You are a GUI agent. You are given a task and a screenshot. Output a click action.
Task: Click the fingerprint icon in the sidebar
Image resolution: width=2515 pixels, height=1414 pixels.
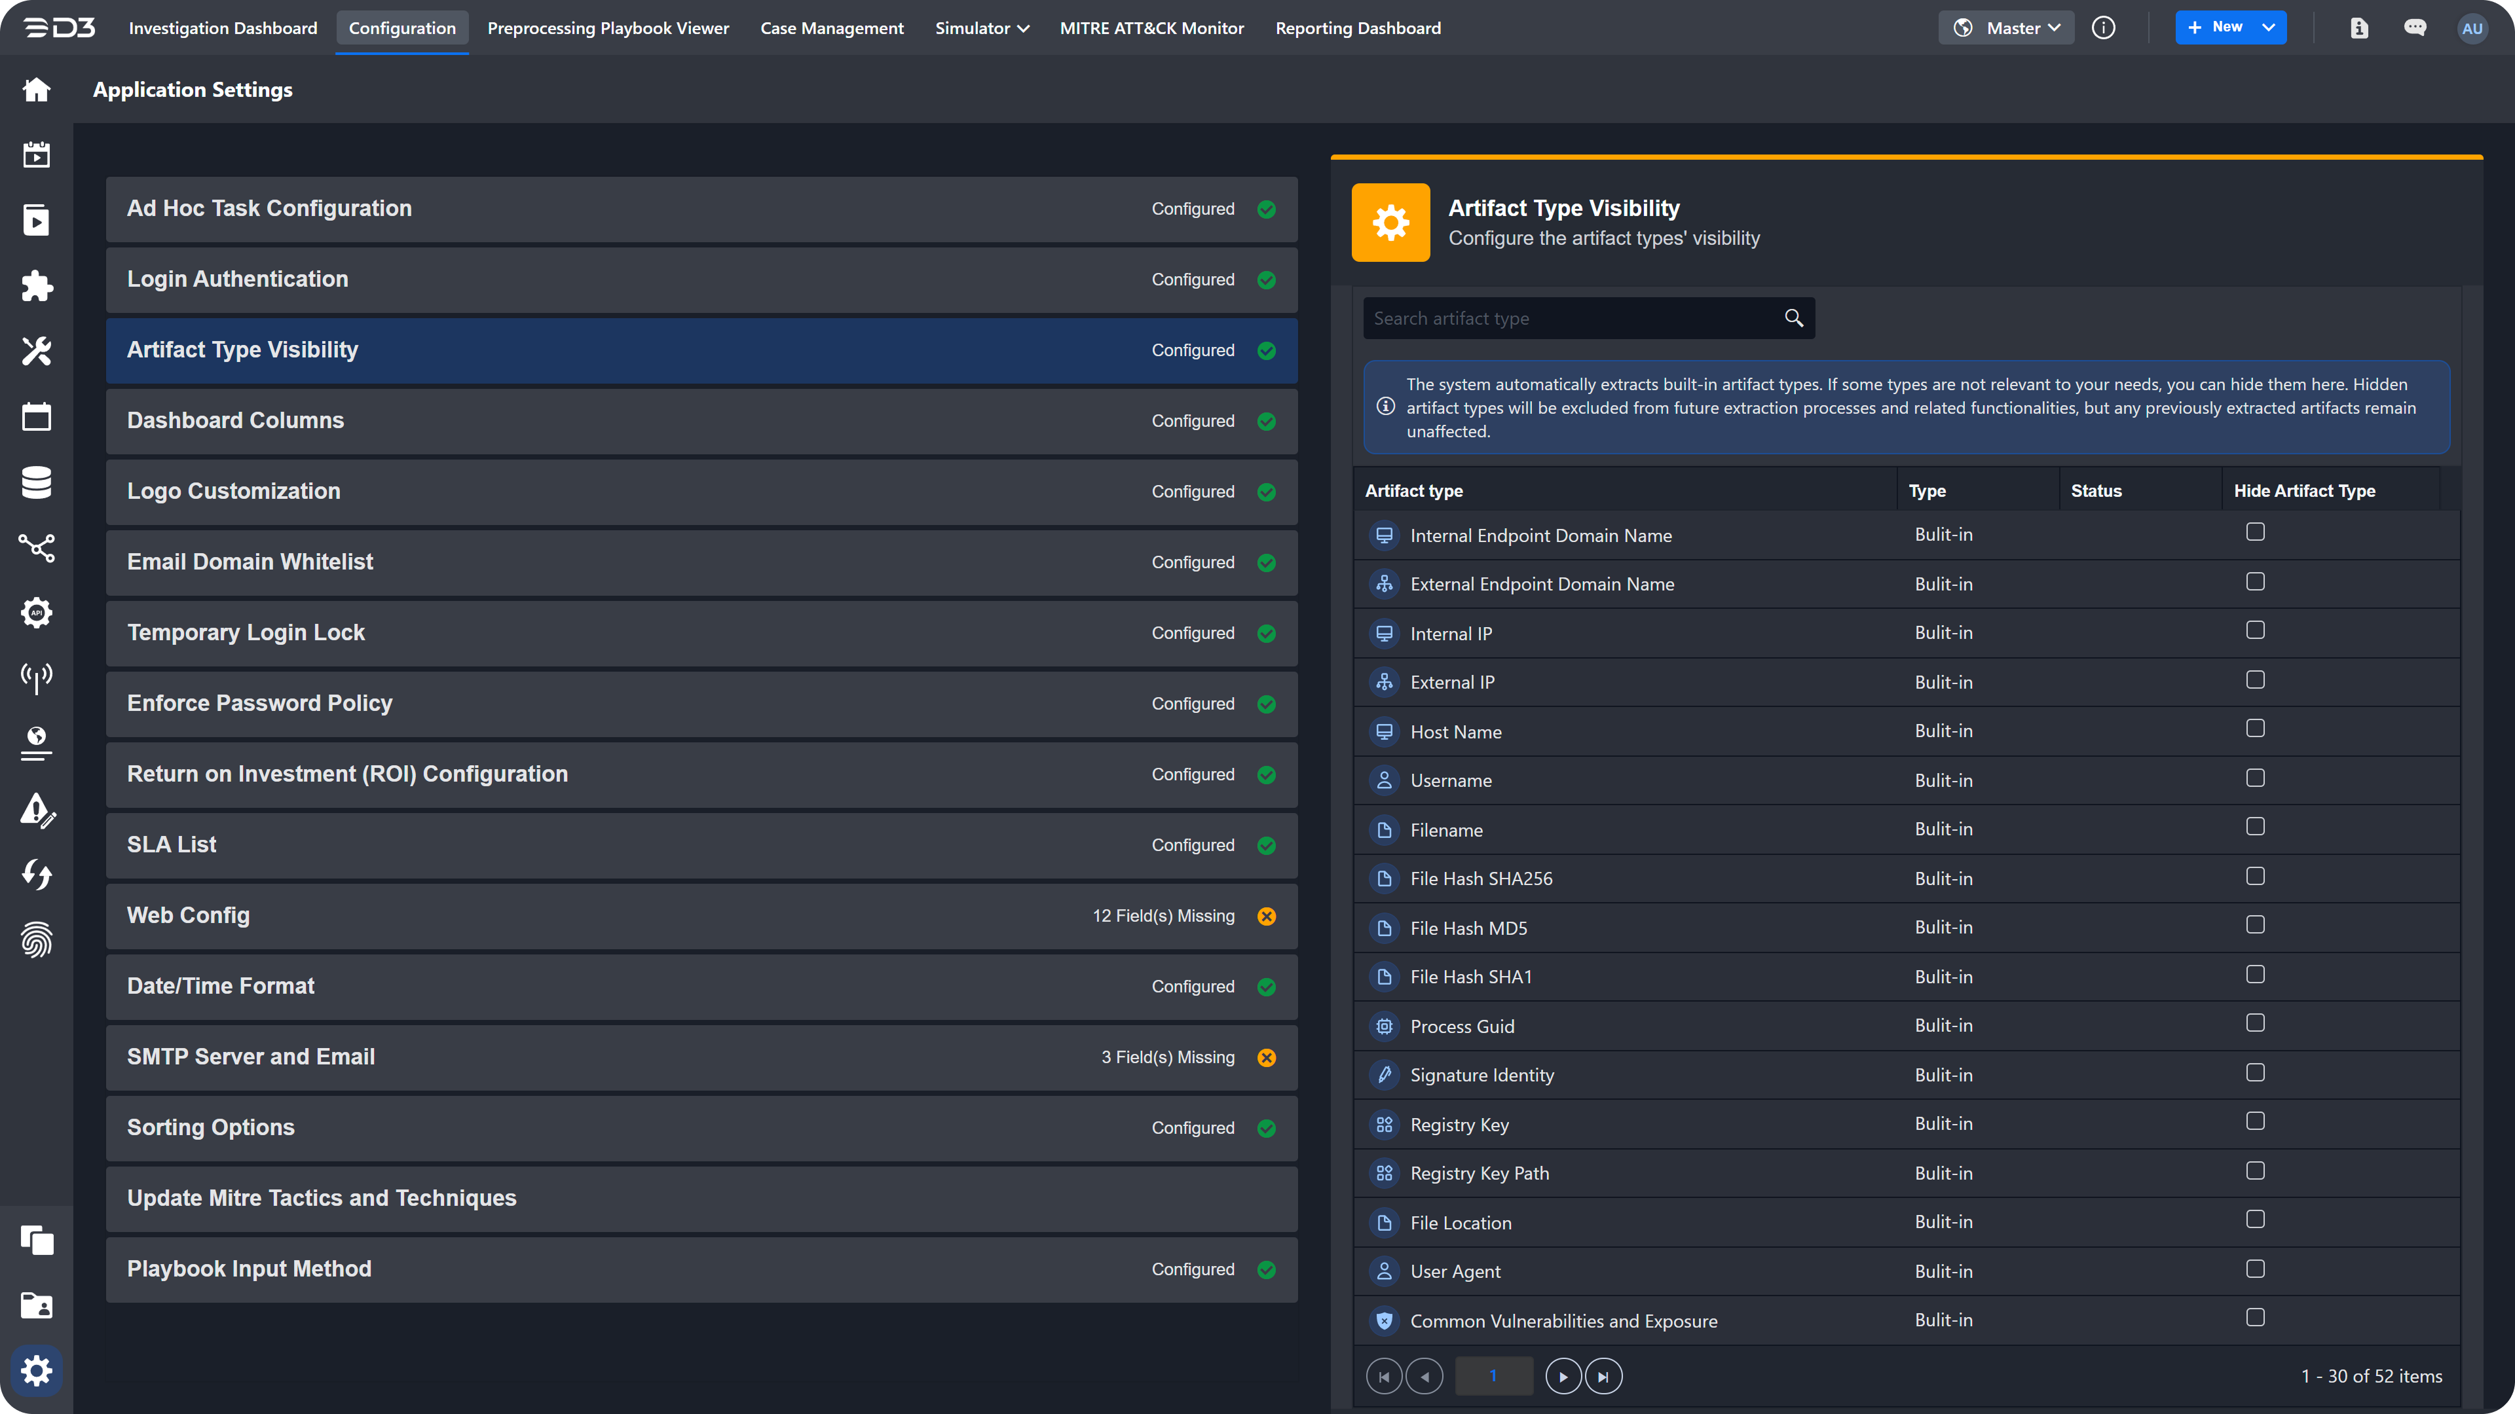pyautogui.click(x=36, y=940)
